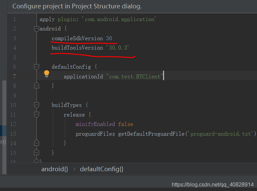Click proguardFiles on line 13
This screenshot has height=191, width=257.
point(95,134)
